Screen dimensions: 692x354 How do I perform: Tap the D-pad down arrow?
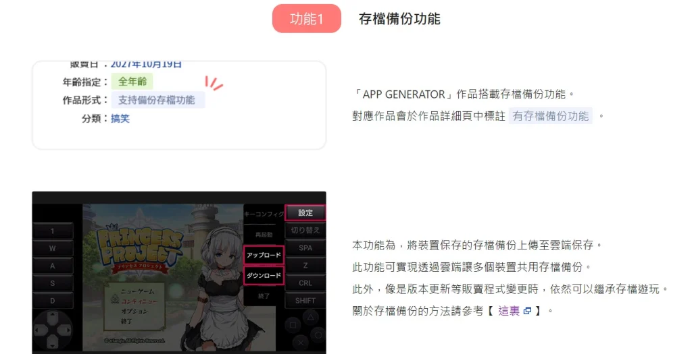point(53,343)
